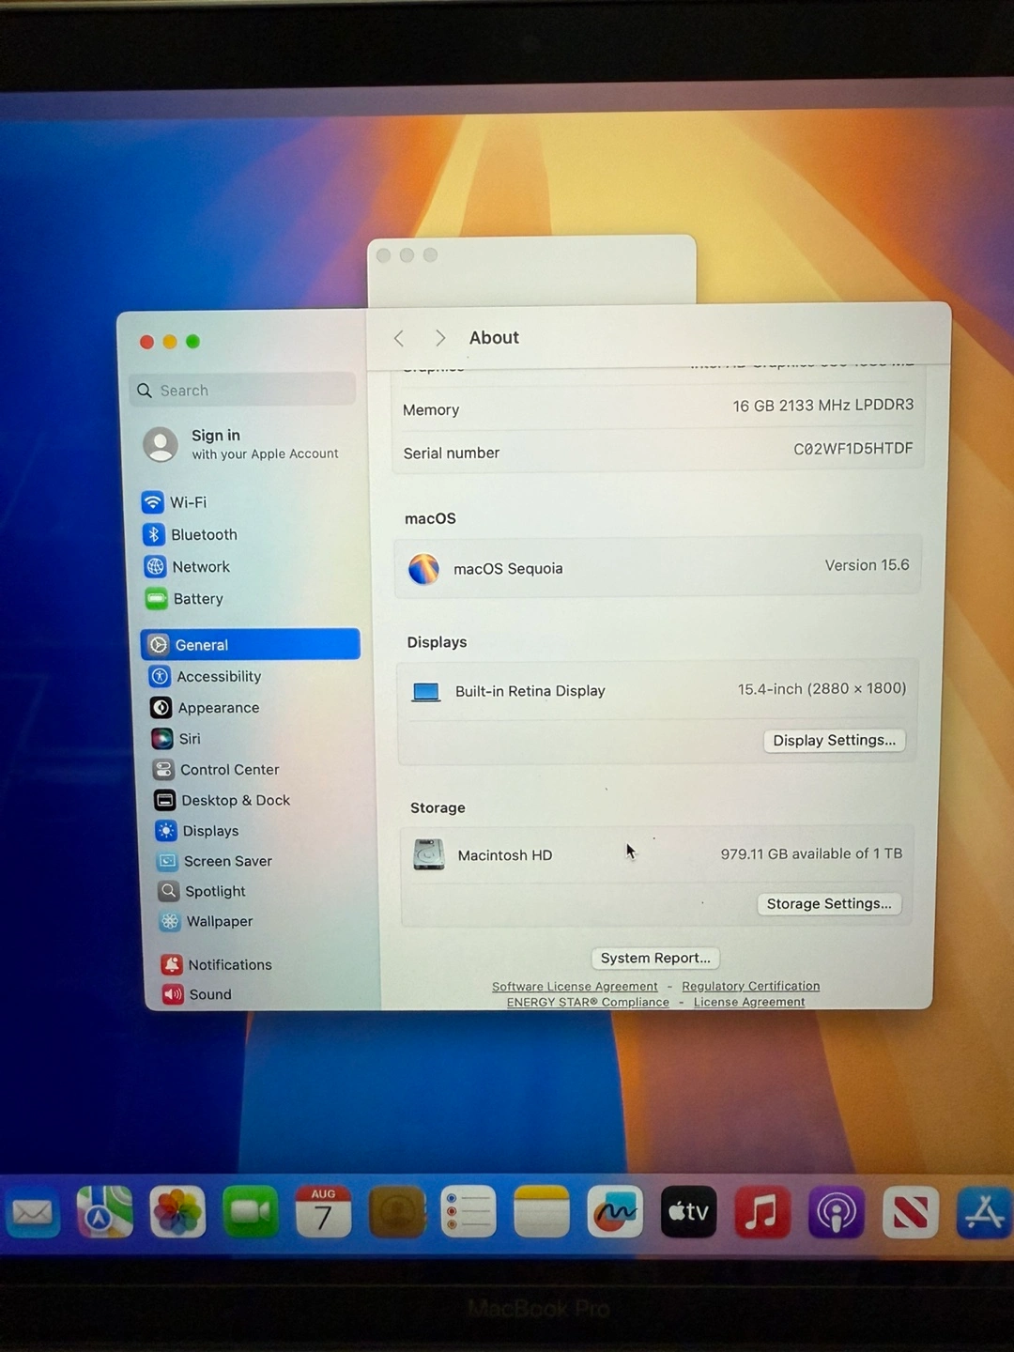Image resolution: width=1014 pixels, height=1352 pixels.
Task: Click the 979.11 GB available of 1 TB text
Action: (811, 853)
